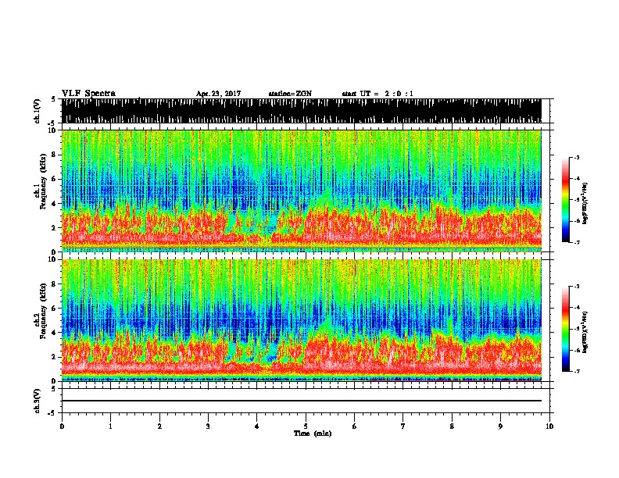
Task: Click the 4 kHz tick on ch.1 axis
Action: point(55,204)
